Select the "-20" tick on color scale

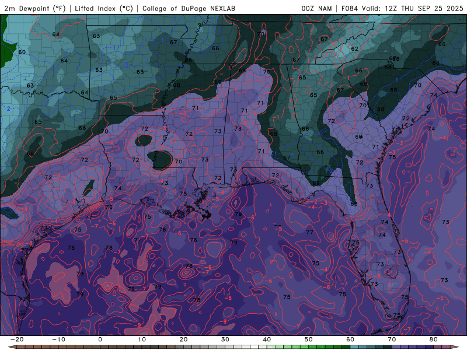pyautogui.click(x=17, y=339)
